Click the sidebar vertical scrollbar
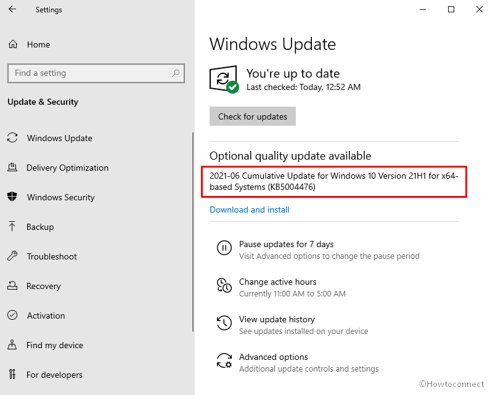Screen dimensions: 490x395 (x=193, y=246)
